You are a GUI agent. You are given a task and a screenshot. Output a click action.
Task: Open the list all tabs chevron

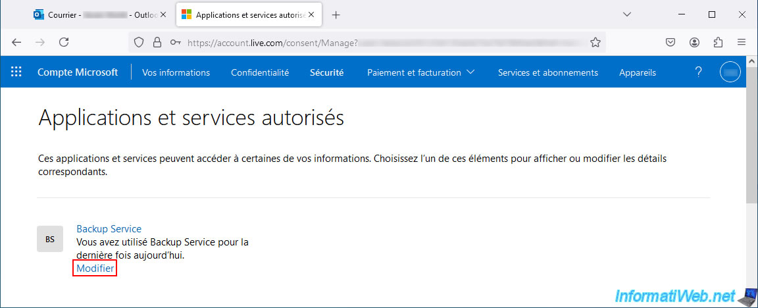pos(627,14)
